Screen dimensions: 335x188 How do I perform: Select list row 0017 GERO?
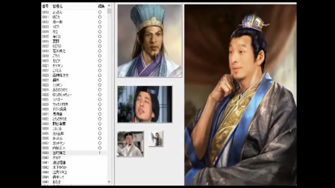coord(74,46)
